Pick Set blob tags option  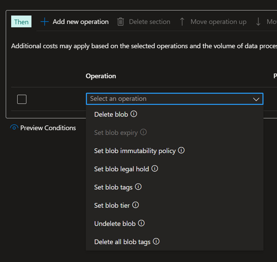click(113, 187)
